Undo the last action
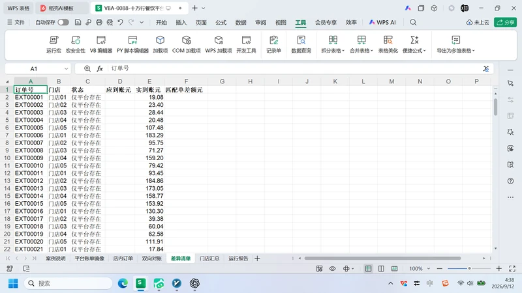Image resolution: width=522 pixels, height=293 pixels. pos(121,22)
